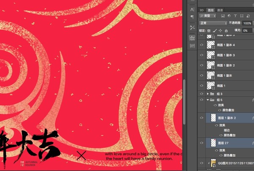Open the Character panel icon
The height and width of the screenshot is (171, 254).
coord(192,10)
